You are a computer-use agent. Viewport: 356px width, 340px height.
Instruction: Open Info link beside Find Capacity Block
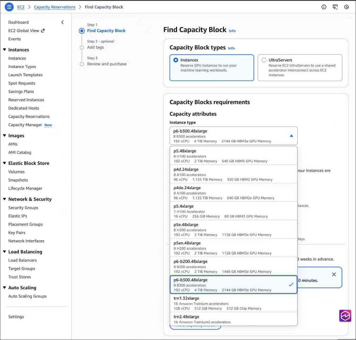(232, 31)
